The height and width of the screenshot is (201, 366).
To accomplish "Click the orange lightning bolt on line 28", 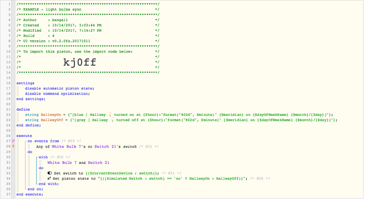I will coord(13,147).
